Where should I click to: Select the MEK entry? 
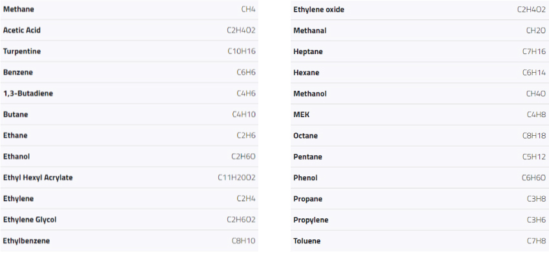coord(301,115)
